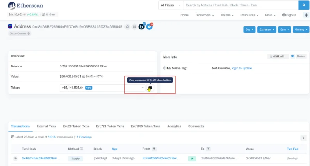Viewport: 310px width, 166px height.
Task: Click the Sign In user icon
Action: [x=284, y=15]
